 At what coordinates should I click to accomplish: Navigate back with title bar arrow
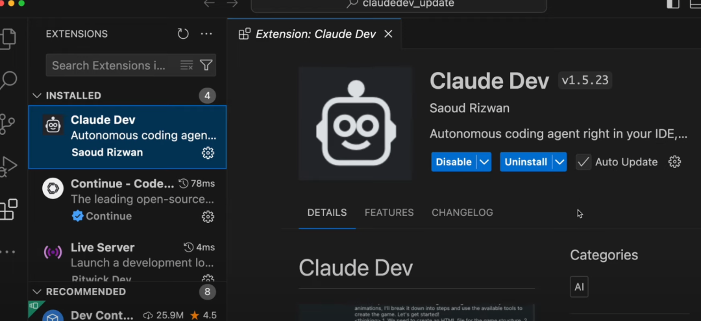pos(209,4)
